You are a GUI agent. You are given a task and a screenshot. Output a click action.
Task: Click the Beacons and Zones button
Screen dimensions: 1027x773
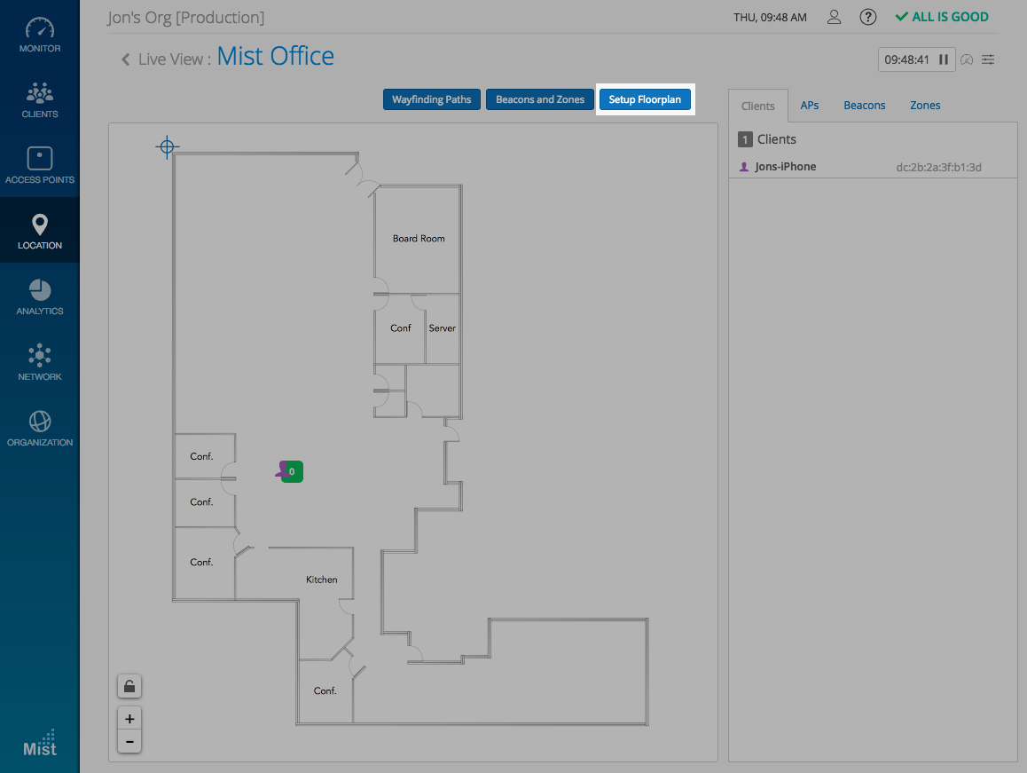click(540, 99)
